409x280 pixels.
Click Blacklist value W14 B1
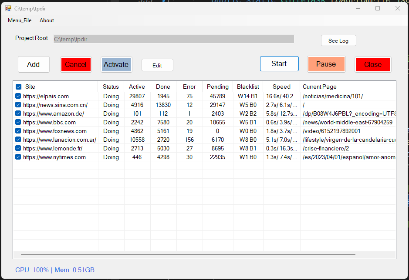click(x=248, y=97)
